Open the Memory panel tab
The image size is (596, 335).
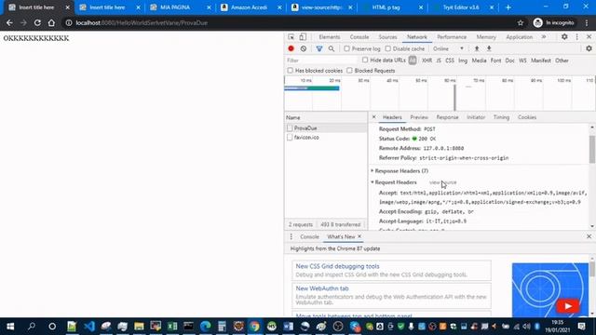click(x=486, y=37)
